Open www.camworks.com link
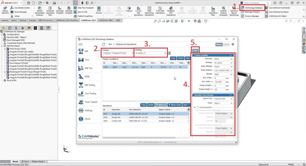 (x=170, y=142)
